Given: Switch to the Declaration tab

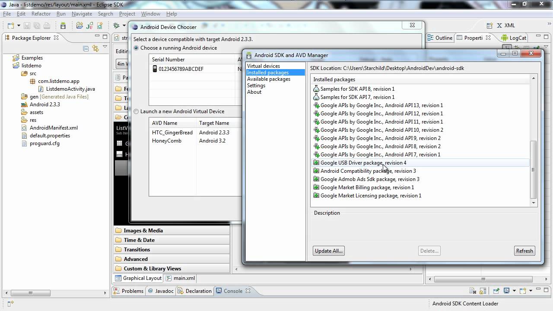Looking at the screenshot, I should coord(194,291).
